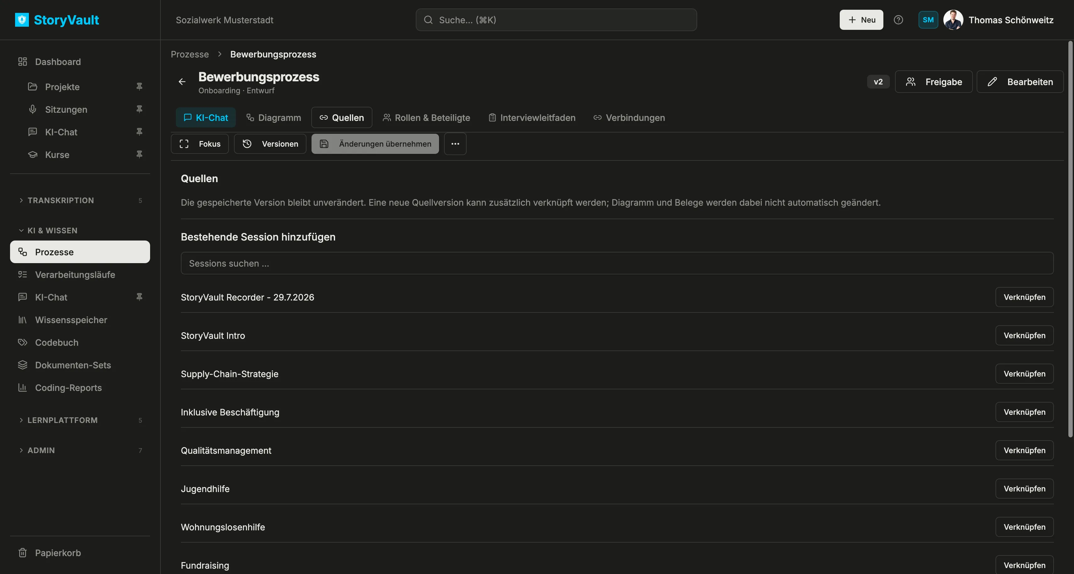Toggle pin beside KI-Chat under KI & Wissen
Image resolution: width=1074 pixels, height=574 pixels.
tap(139, 297)
